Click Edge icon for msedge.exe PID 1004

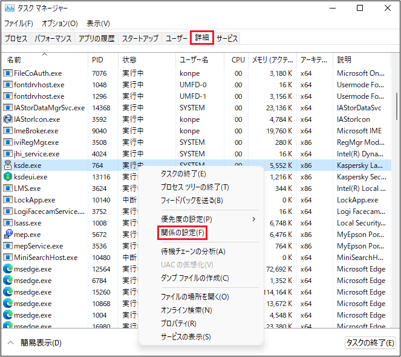8,315
